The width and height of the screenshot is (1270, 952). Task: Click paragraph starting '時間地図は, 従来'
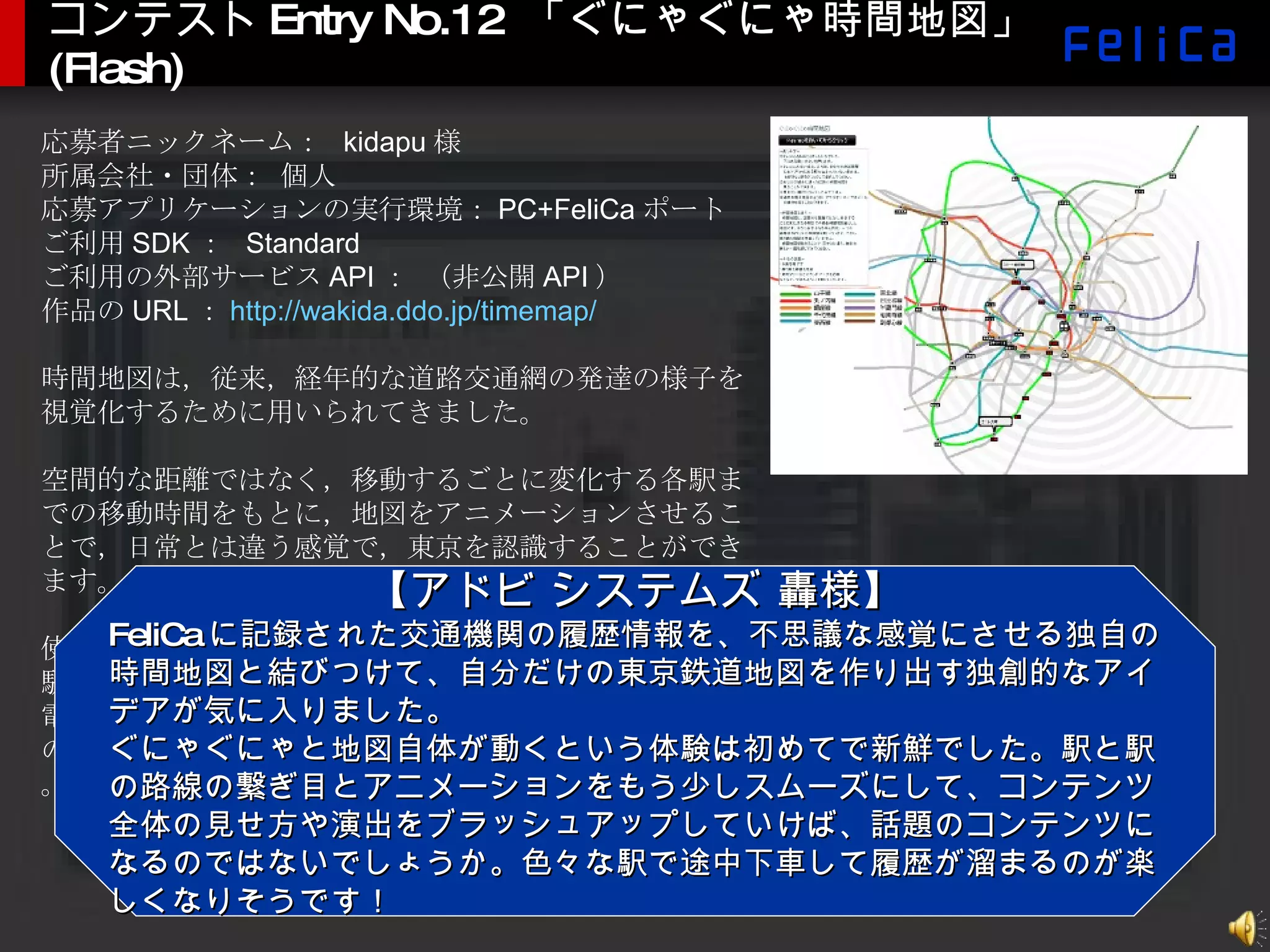[392, 395]
